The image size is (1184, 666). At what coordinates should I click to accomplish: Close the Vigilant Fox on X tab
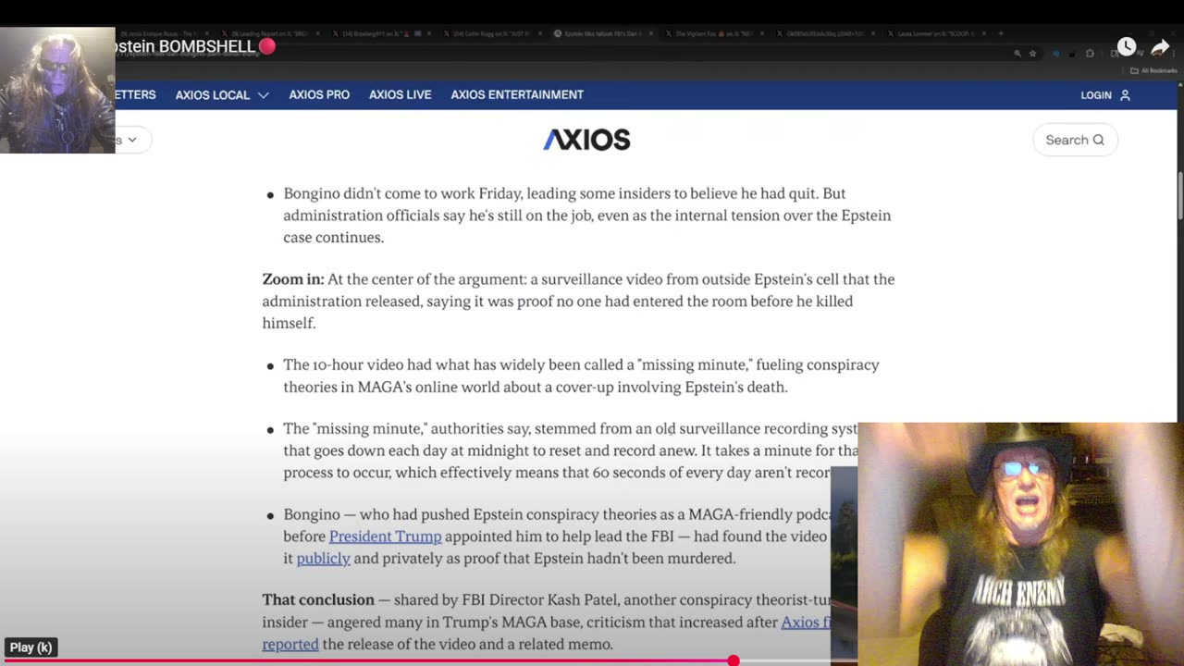762,33
